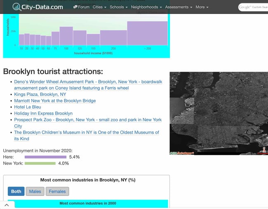This screenshot has width=268, height=209.
Task: Click the green New York 4.0% bar
Action: coord(40,163)
